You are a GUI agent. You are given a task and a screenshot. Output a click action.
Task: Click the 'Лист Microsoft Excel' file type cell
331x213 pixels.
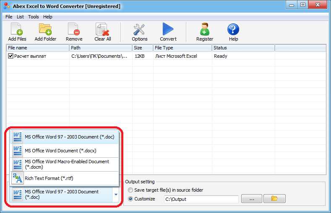pos(176,56)
